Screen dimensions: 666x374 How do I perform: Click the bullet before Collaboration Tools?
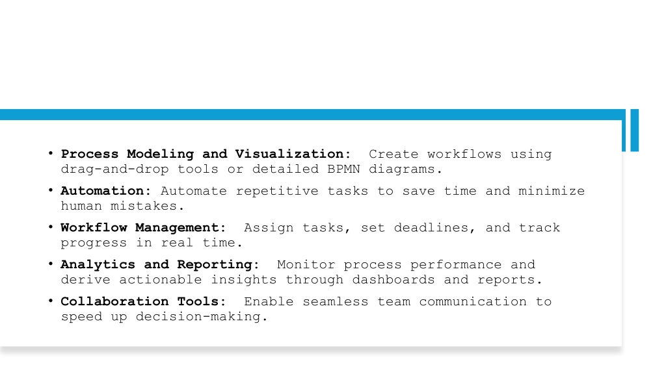50,301
